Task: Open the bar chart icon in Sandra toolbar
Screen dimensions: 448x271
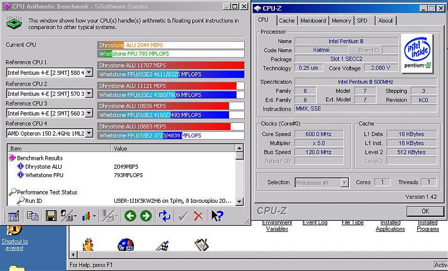Action: click(x=86, y=216)
